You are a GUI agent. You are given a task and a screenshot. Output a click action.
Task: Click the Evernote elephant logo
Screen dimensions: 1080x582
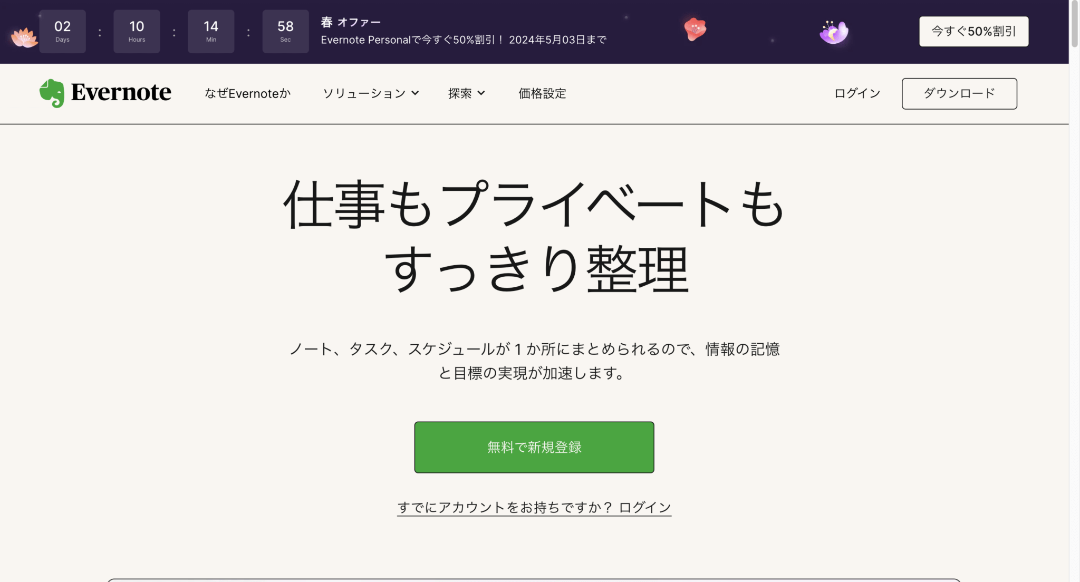click(53, 93)
